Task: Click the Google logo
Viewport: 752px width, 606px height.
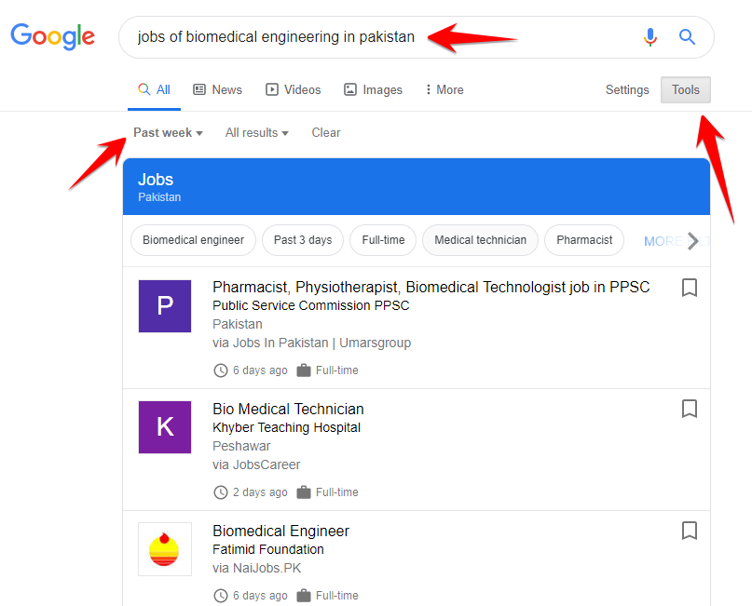Action: pyautogui.click(x=53, y=36)
